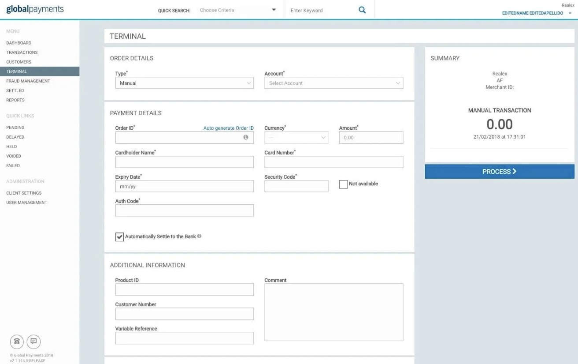Click info icon beside Automatically Settle
This screenshot has width=578, height=364.
(x=200, y=236)
